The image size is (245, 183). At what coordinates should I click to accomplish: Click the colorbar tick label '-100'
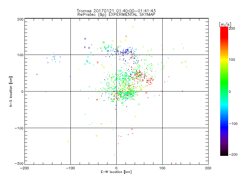pos(233,124)
